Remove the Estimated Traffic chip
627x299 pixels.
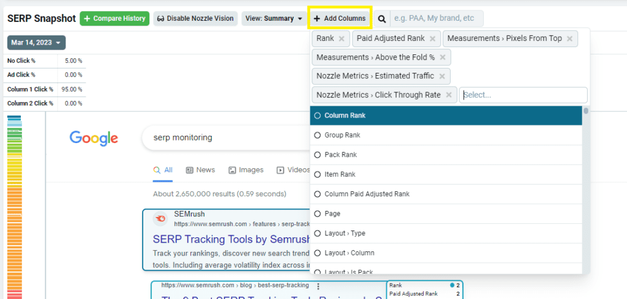(x=442, y=76)
